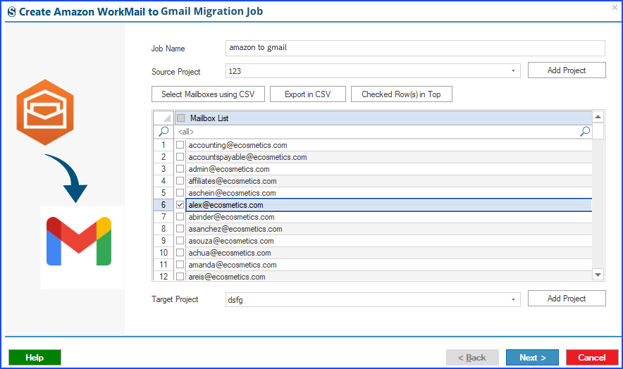
Task: Click Checked Row(s) in Top button
Action: coord(401,94)
